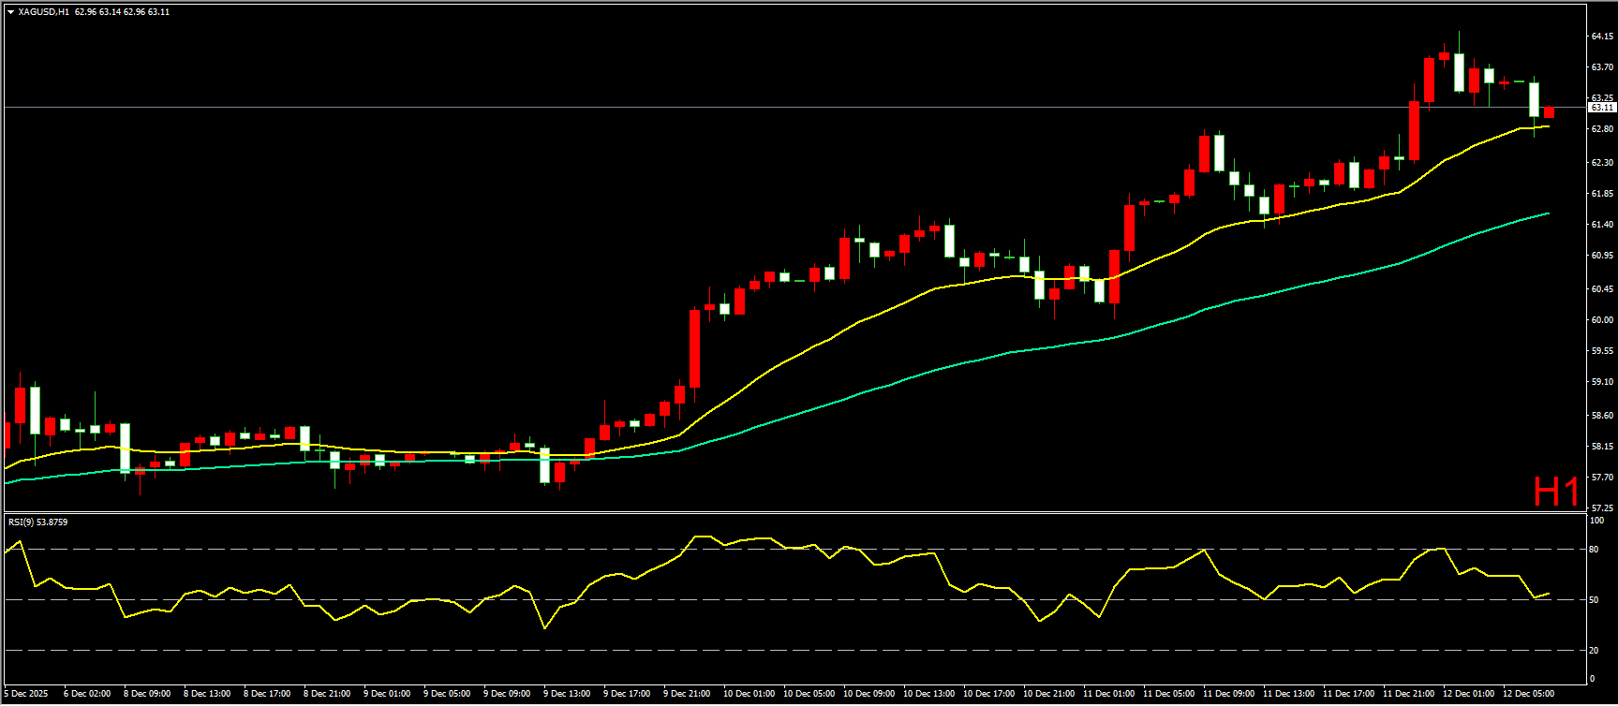Click the RSI 80 level scale label
Viewport: 1618px width, 706px height.
click(x=1594, y=550)
